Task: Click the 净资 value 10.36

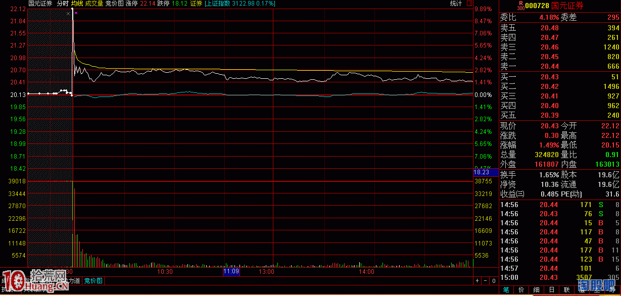Action: pyautogui.click(x=550, y=184)
